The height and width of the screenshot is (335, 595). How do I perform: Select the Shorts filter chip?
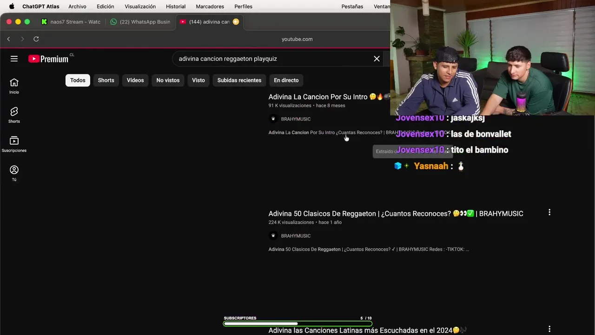[x=106, y=80]
